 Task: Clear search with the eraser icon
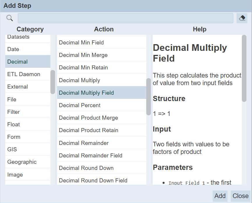[x=242, y=18]
